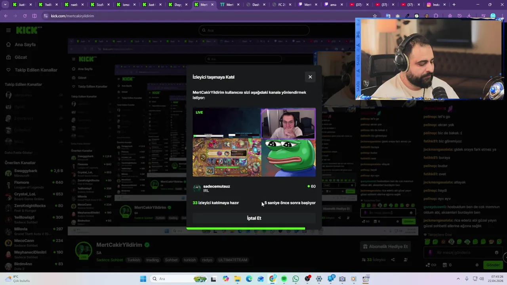Open 1willowisp1 recommended channel
Image resolution: width=507 pixels, height=285 pixels.
coord(34,219)
